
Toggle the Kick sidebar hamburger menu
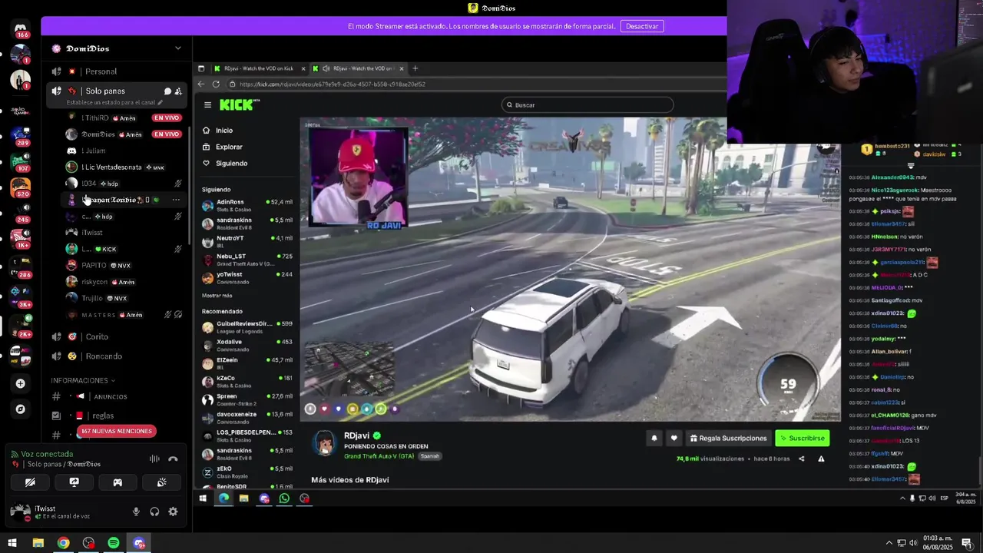tap(207, 104)
